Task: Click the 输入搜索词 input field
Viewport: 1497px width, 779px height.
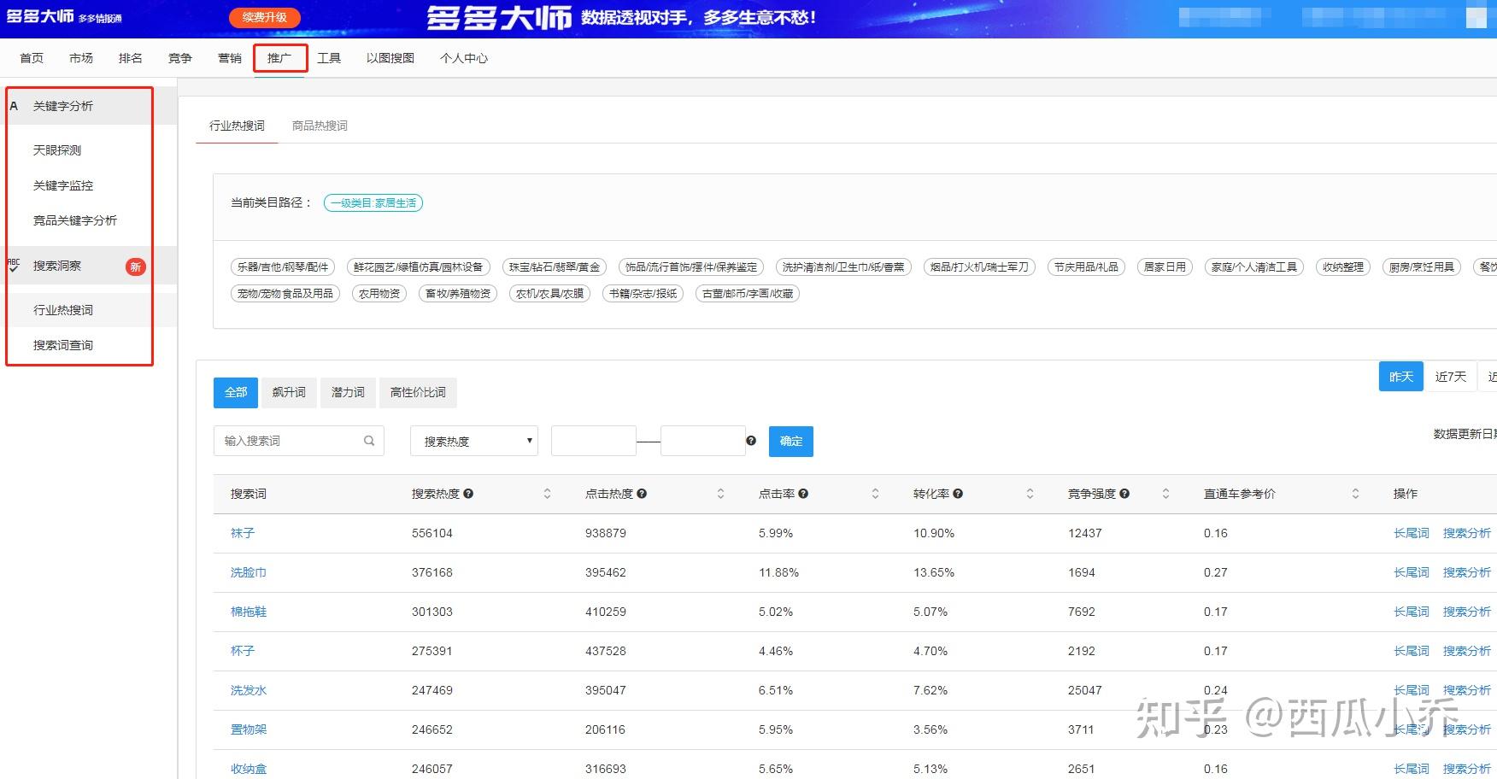Action: point(299,441)
